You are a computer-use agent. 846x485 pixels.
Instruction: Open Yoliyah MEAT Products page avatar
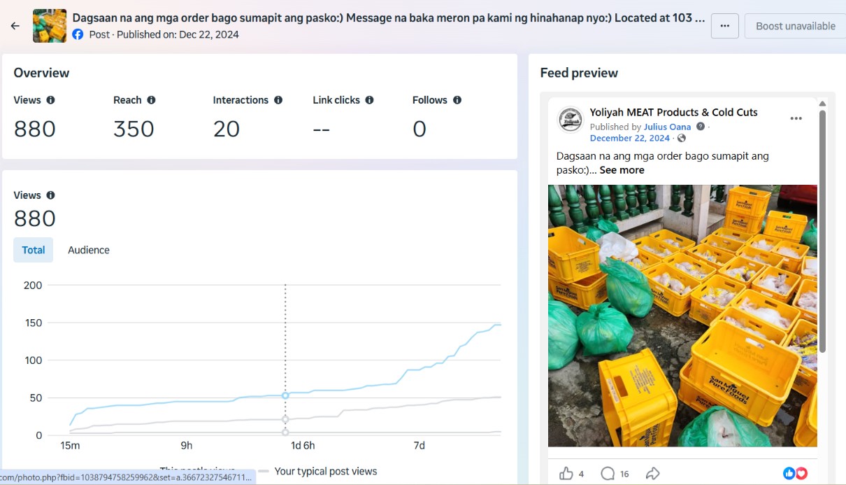(571, 119)
